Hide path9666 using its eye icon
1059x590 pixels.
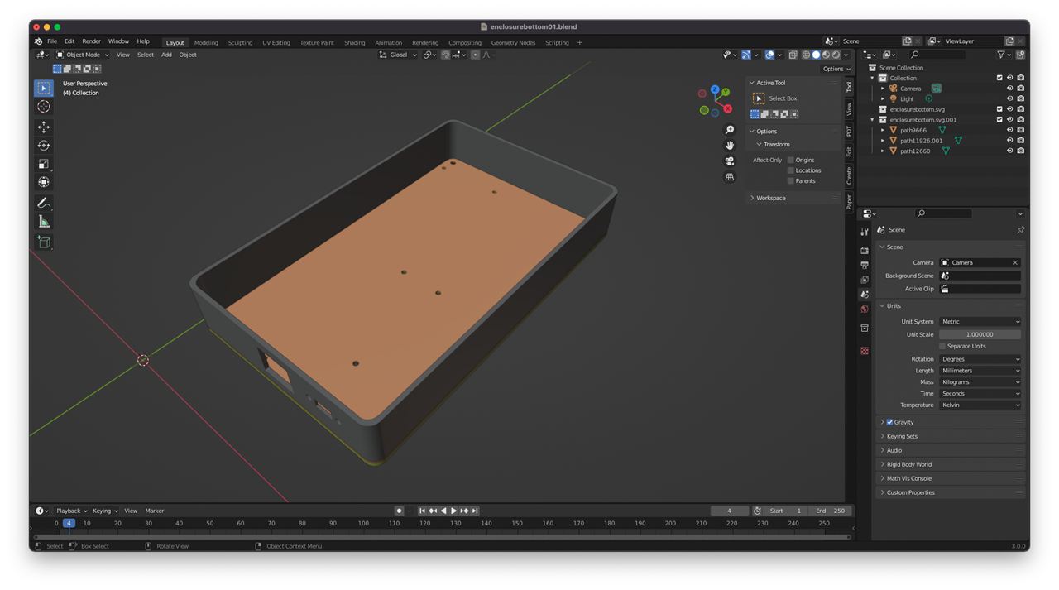tap(1010, 130)
